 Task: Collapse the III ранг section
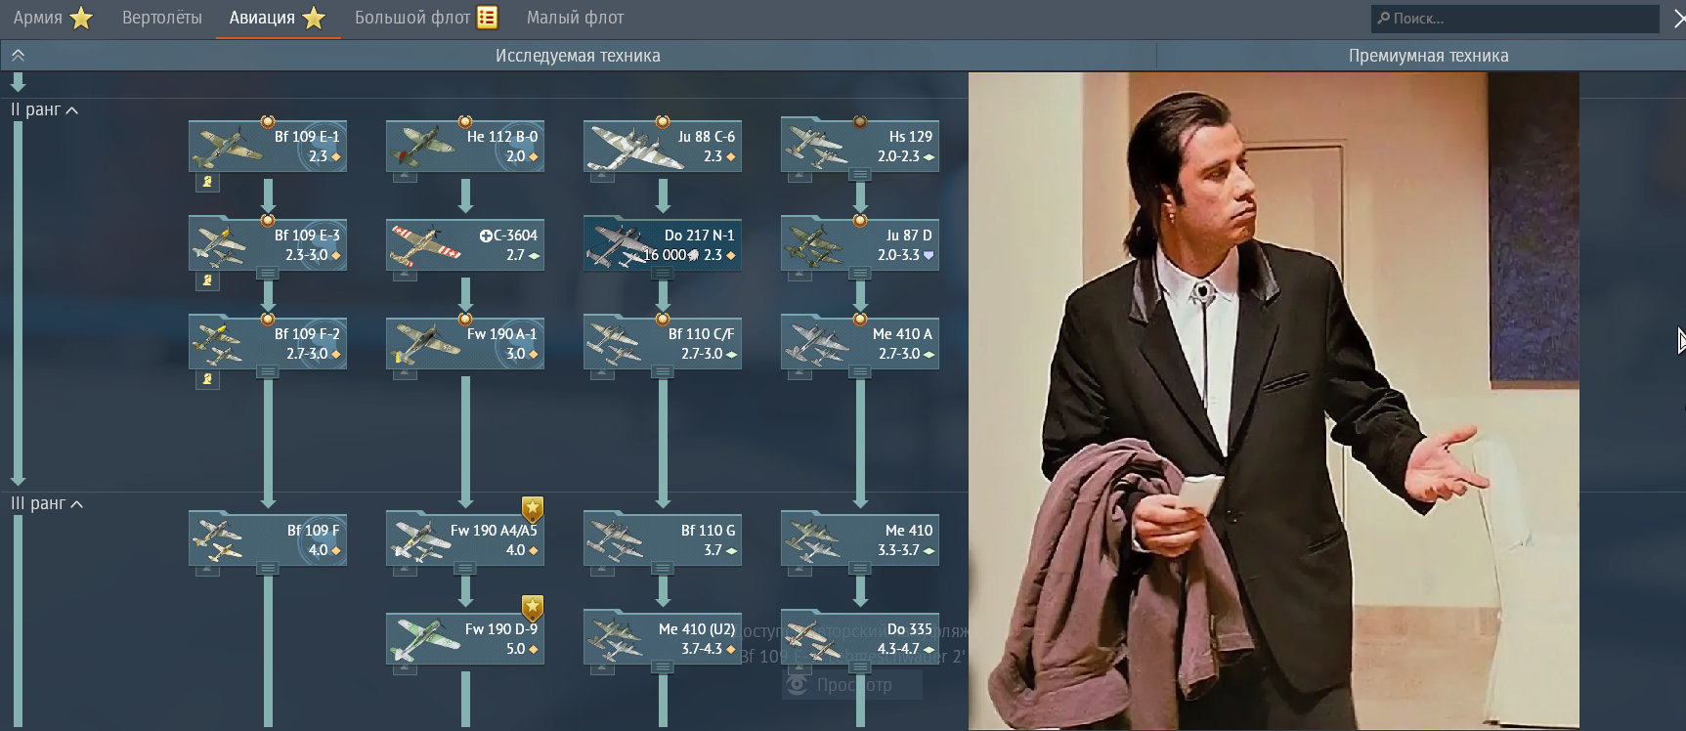[x=47, y=503]
